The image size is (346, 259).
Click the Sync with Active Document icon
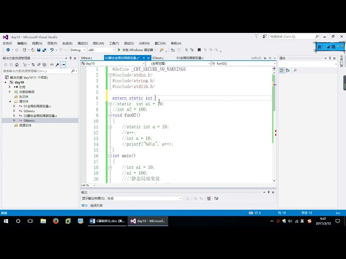pyautogui.click(x=33, y=65)
